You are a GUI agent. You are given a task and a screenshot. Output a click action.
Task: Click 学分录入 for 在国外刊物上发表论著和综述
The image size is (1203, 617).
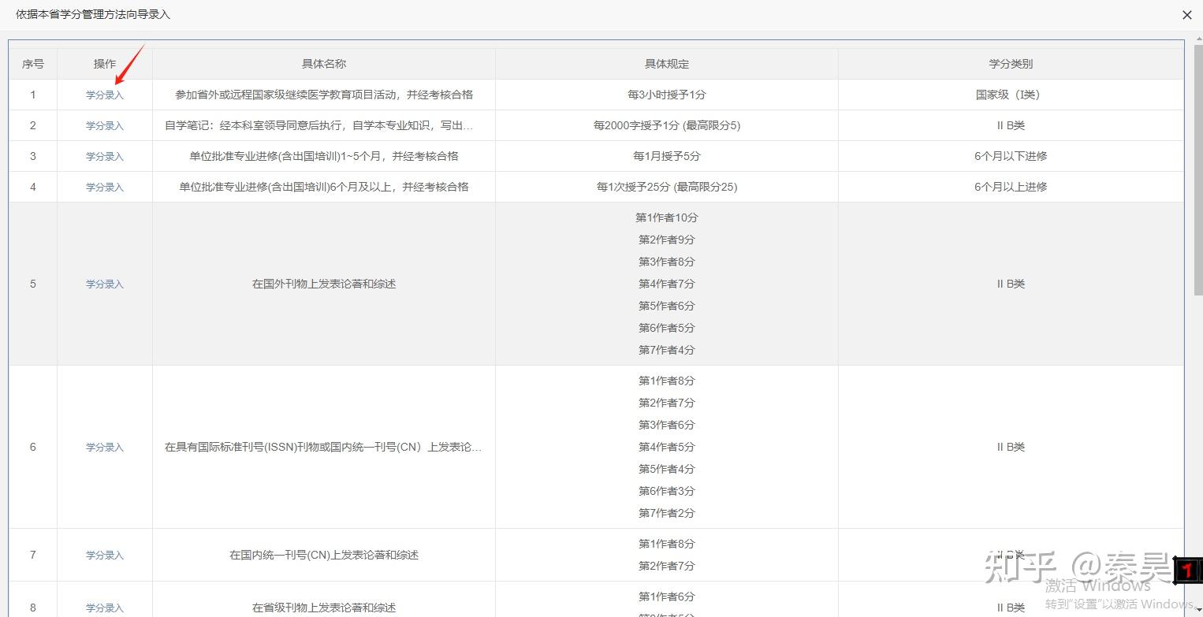[105, 284]
